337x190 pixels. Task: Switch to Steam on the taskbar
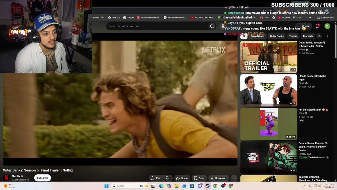[x=207, y=186]
